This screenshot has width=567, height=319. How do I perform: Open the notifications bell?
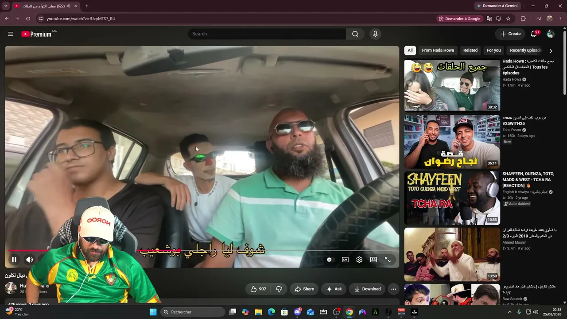coord(534,34)
